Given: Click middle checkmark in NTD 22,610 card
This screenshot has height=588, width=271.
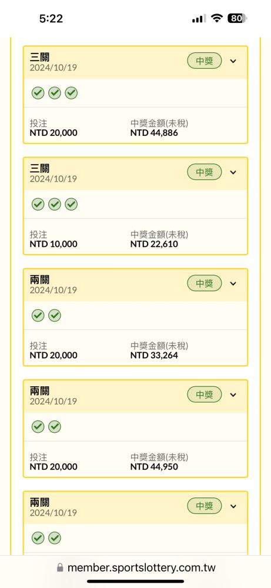Looking at the screenshot, I should tap(54, 204).
